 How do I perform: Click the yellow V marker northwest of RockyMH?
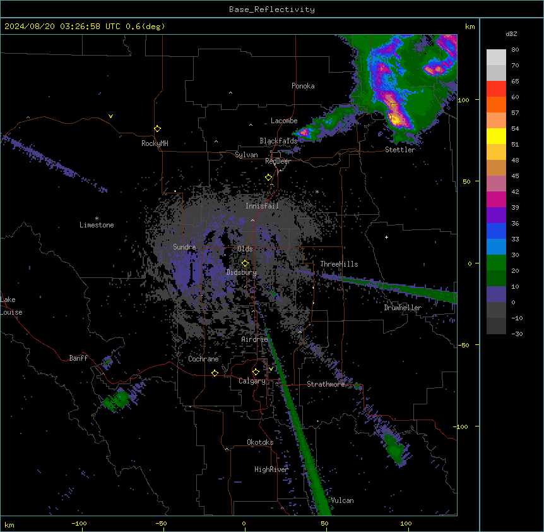click(x=110, y=116)
